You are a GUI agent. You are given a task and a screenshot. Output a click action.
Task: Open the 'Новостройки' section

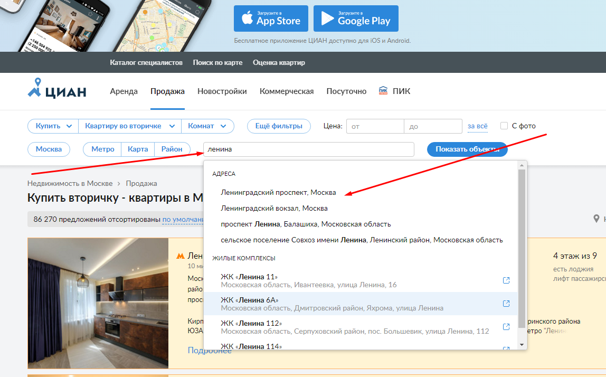(222, 91)
